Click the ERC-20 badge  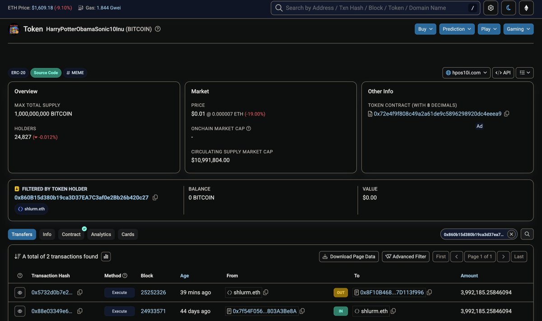[x=19, y=73]
